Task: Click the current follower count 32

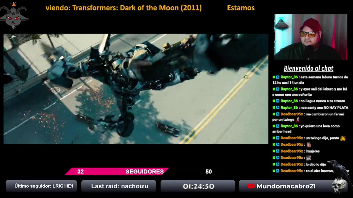Action: click(x=80, y=172)
